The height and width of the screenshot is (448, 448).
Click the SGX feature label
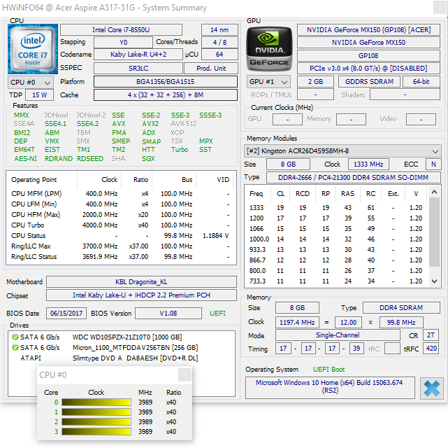click(x=148, y=159)
